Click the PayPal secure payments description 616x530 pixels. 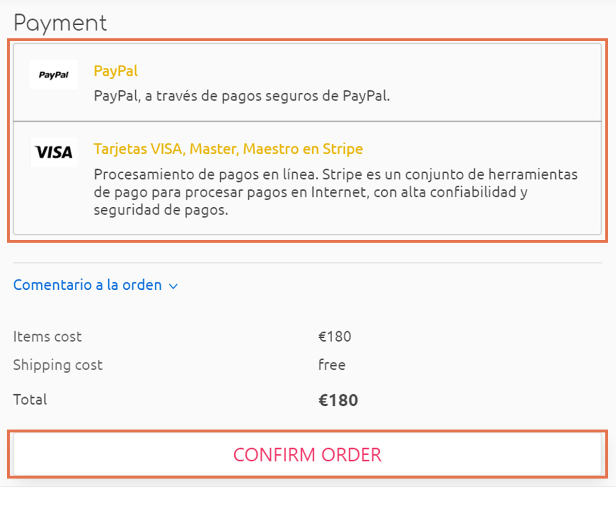click(x=242, y=96)
